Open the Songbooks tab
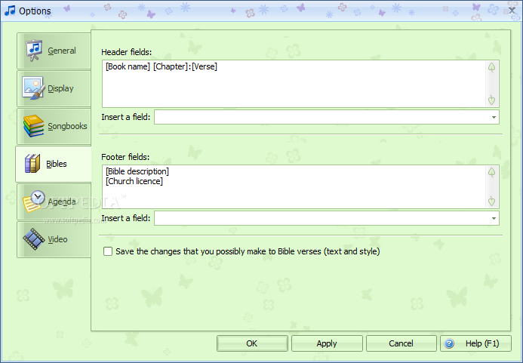 [x=54, y=126]
